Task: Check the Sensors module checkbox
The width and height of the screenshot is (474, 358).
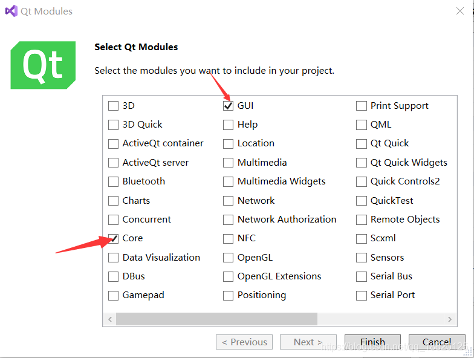Action: [x=362, y=258]
